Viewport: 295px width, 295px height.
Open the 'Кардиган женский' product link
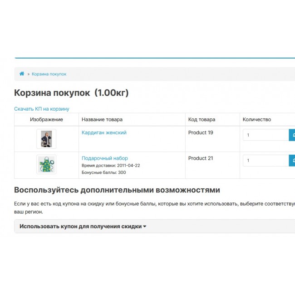click(104, 133)
